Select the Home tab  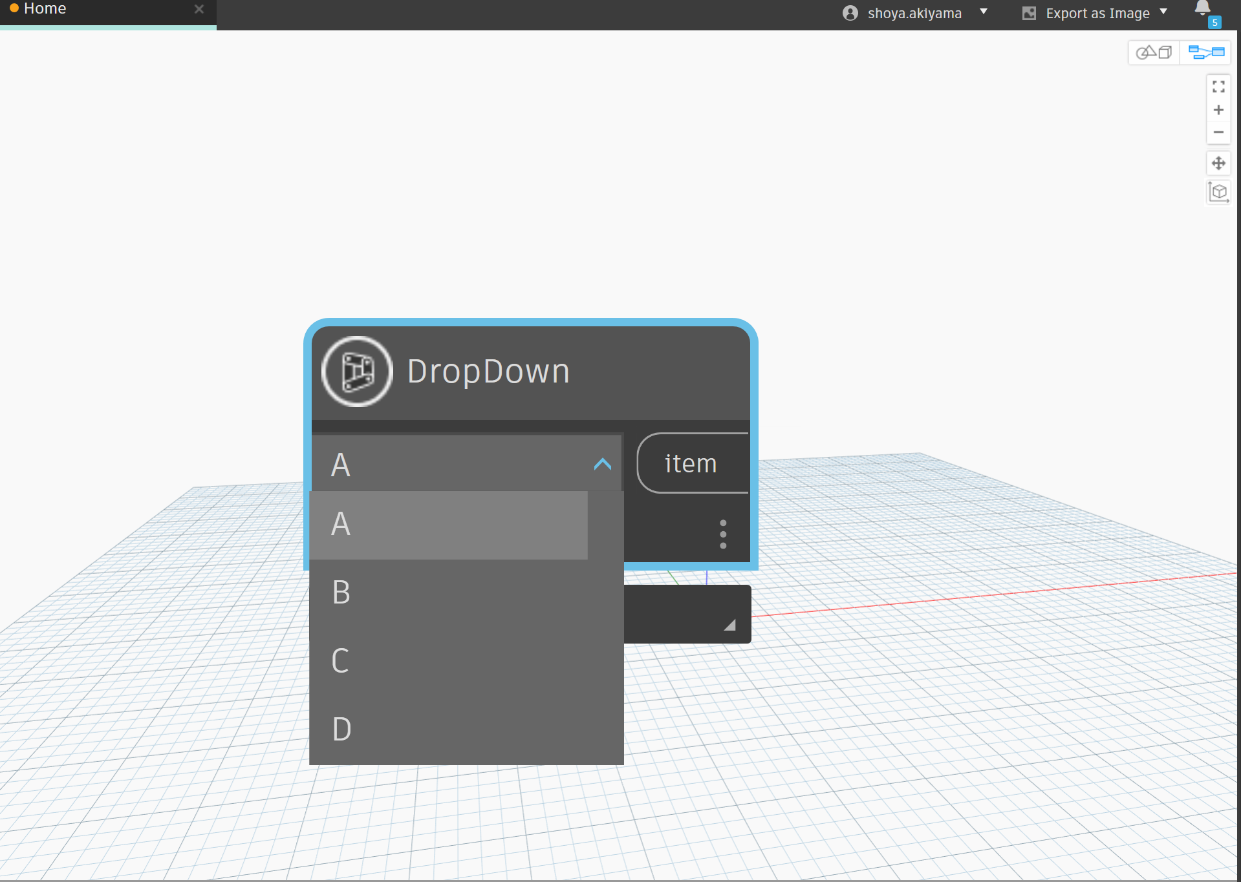coord(45,9)
